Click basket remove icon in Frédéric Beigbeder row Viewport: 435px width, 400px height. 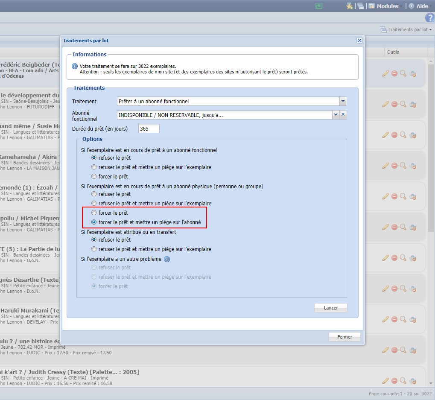click(x=412, y=73)
